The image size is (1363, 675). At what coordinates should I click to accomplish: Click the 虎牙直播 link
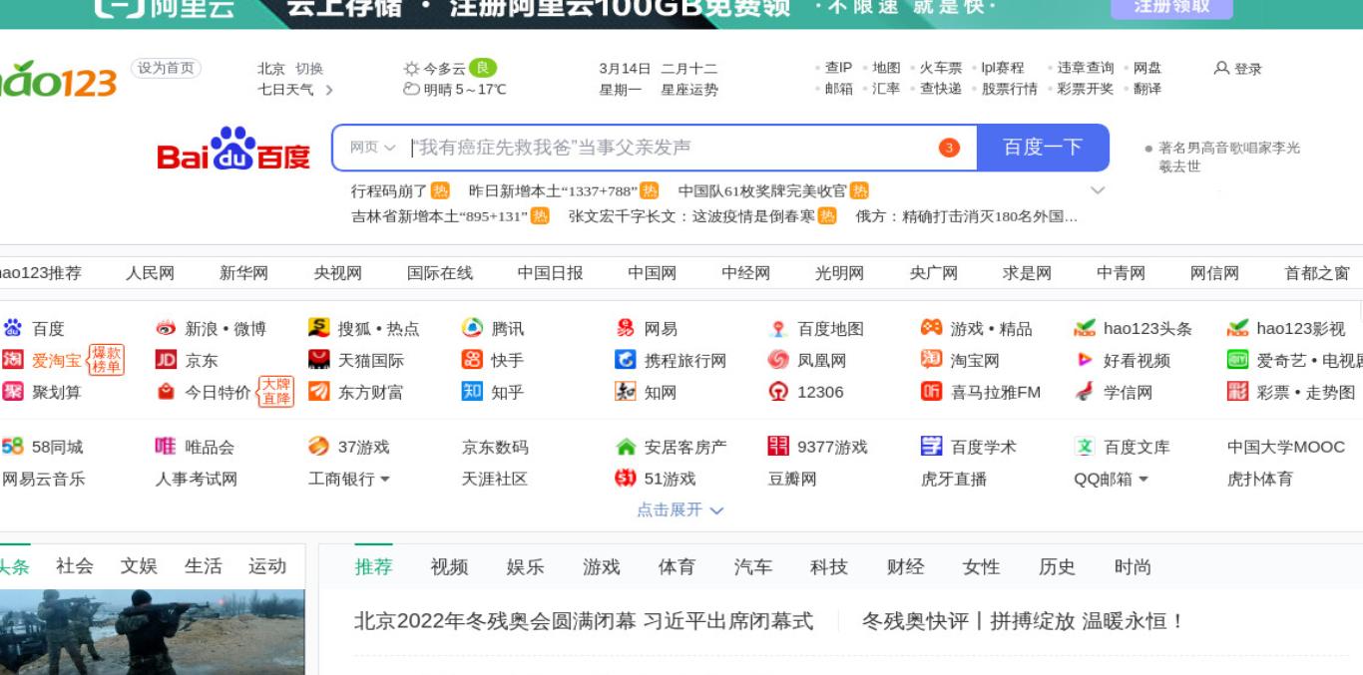click(954, 480)
